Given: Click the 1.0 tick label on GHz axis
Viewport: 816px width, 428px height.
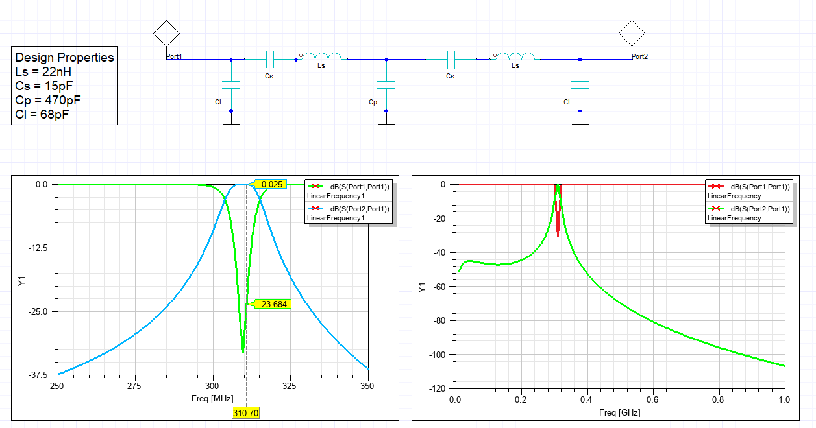Looking at the screenshot, I should point(784,400).
